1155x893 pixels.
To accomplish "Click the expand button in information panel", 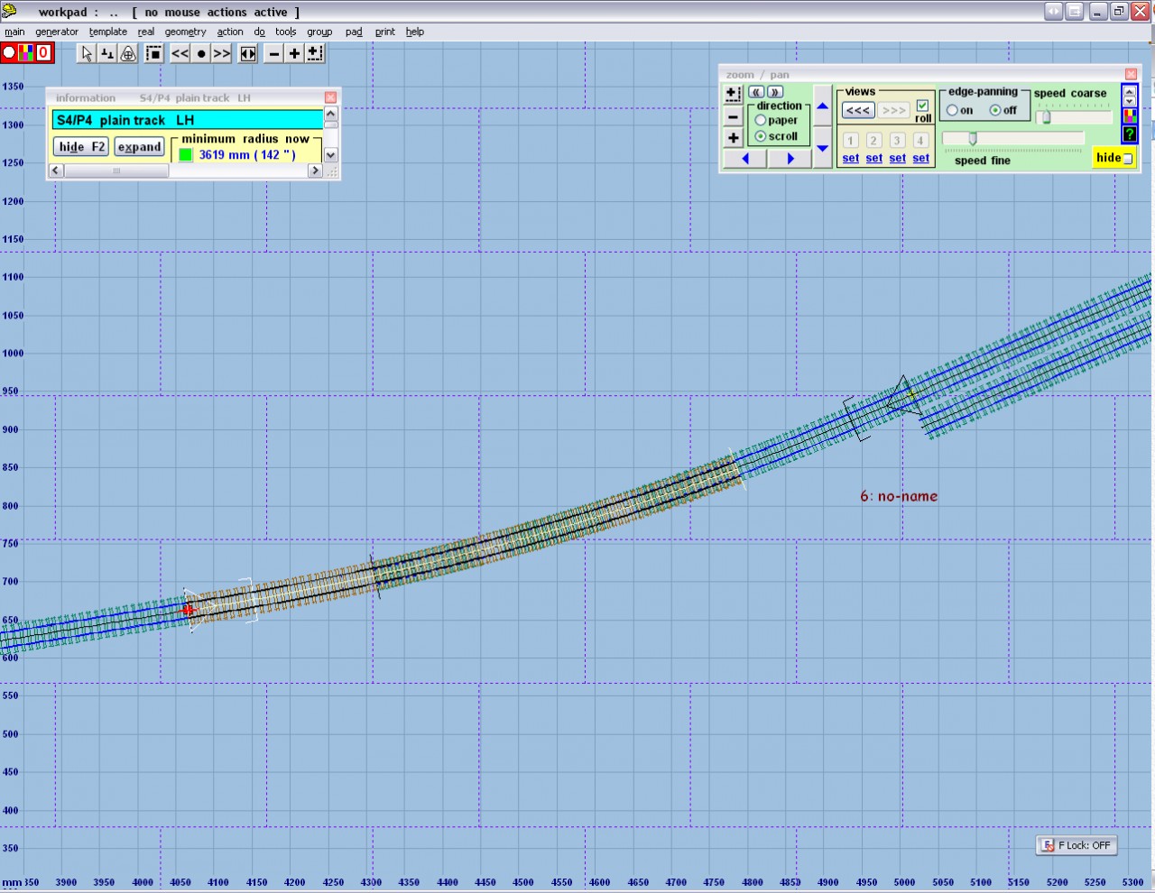I will 139,147.
